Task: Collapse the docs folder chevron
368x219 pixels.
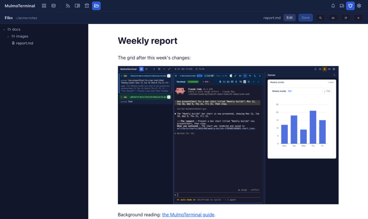Action: point(4,29)
